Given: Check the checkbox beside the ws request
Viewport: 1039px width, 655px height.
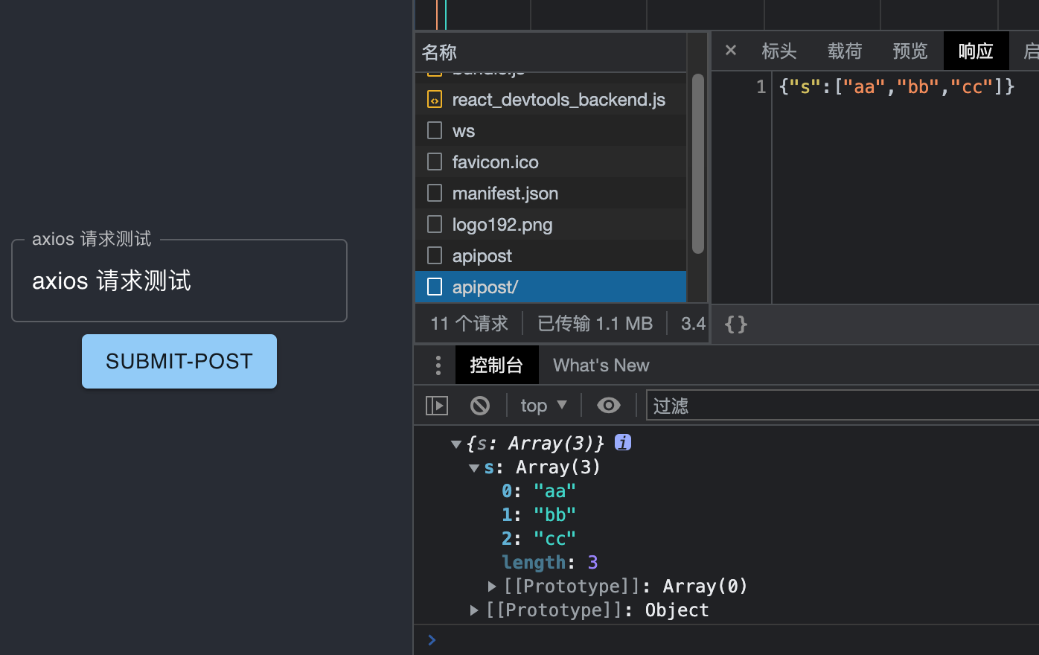Looking at the screenshot, I should click(x=434, y=130).
